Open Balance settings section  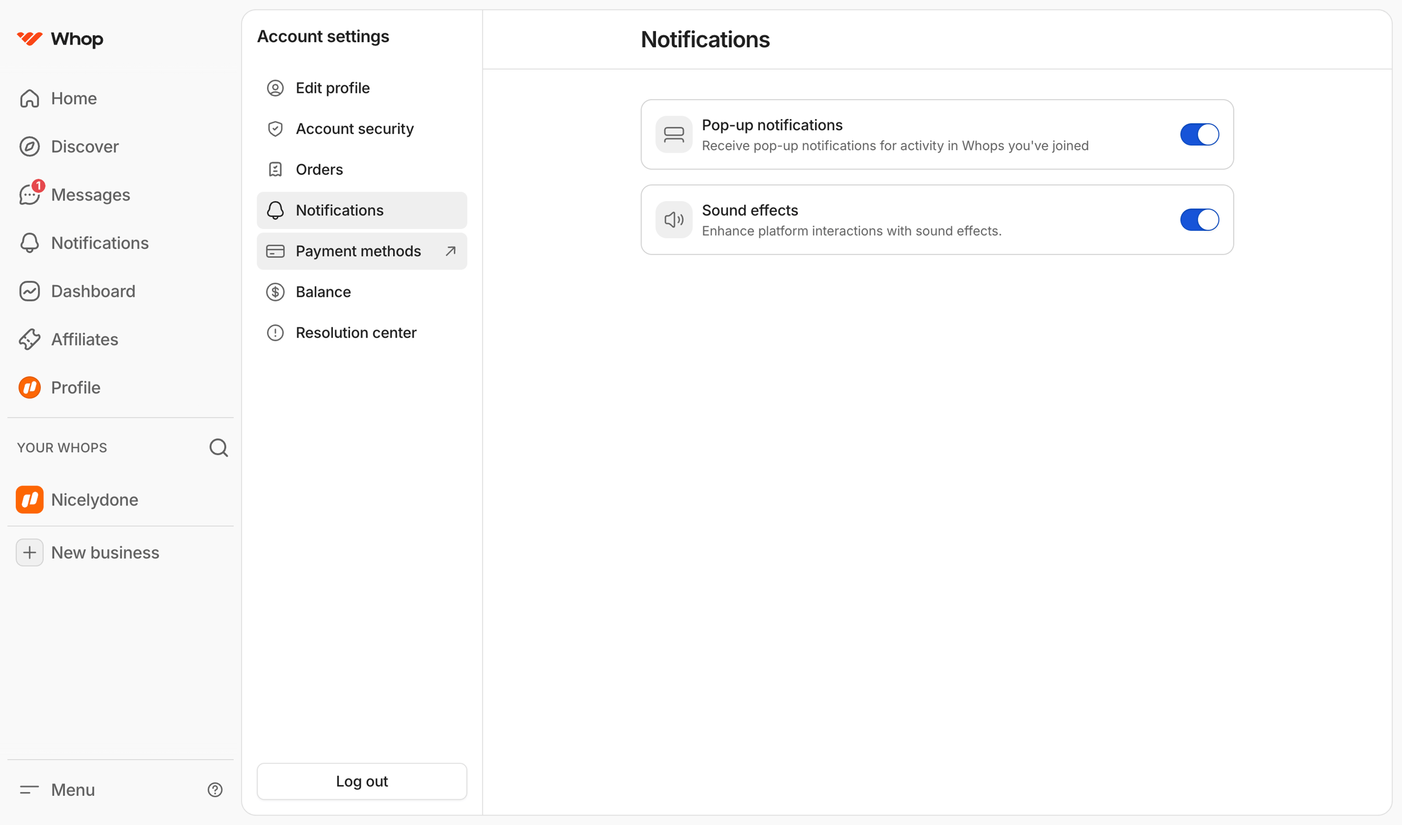(x=362, y=292)
